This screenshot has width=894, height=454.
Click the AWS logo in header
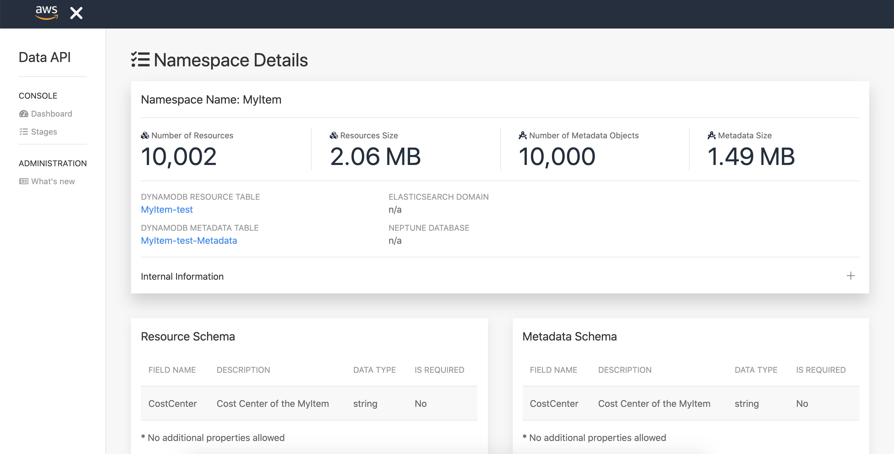click(46, 12)
